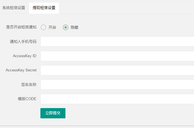Switch to the 系统短信设置 tab
Image resolution: width=194 pixels, height=128 pixels.
[14, 8]
